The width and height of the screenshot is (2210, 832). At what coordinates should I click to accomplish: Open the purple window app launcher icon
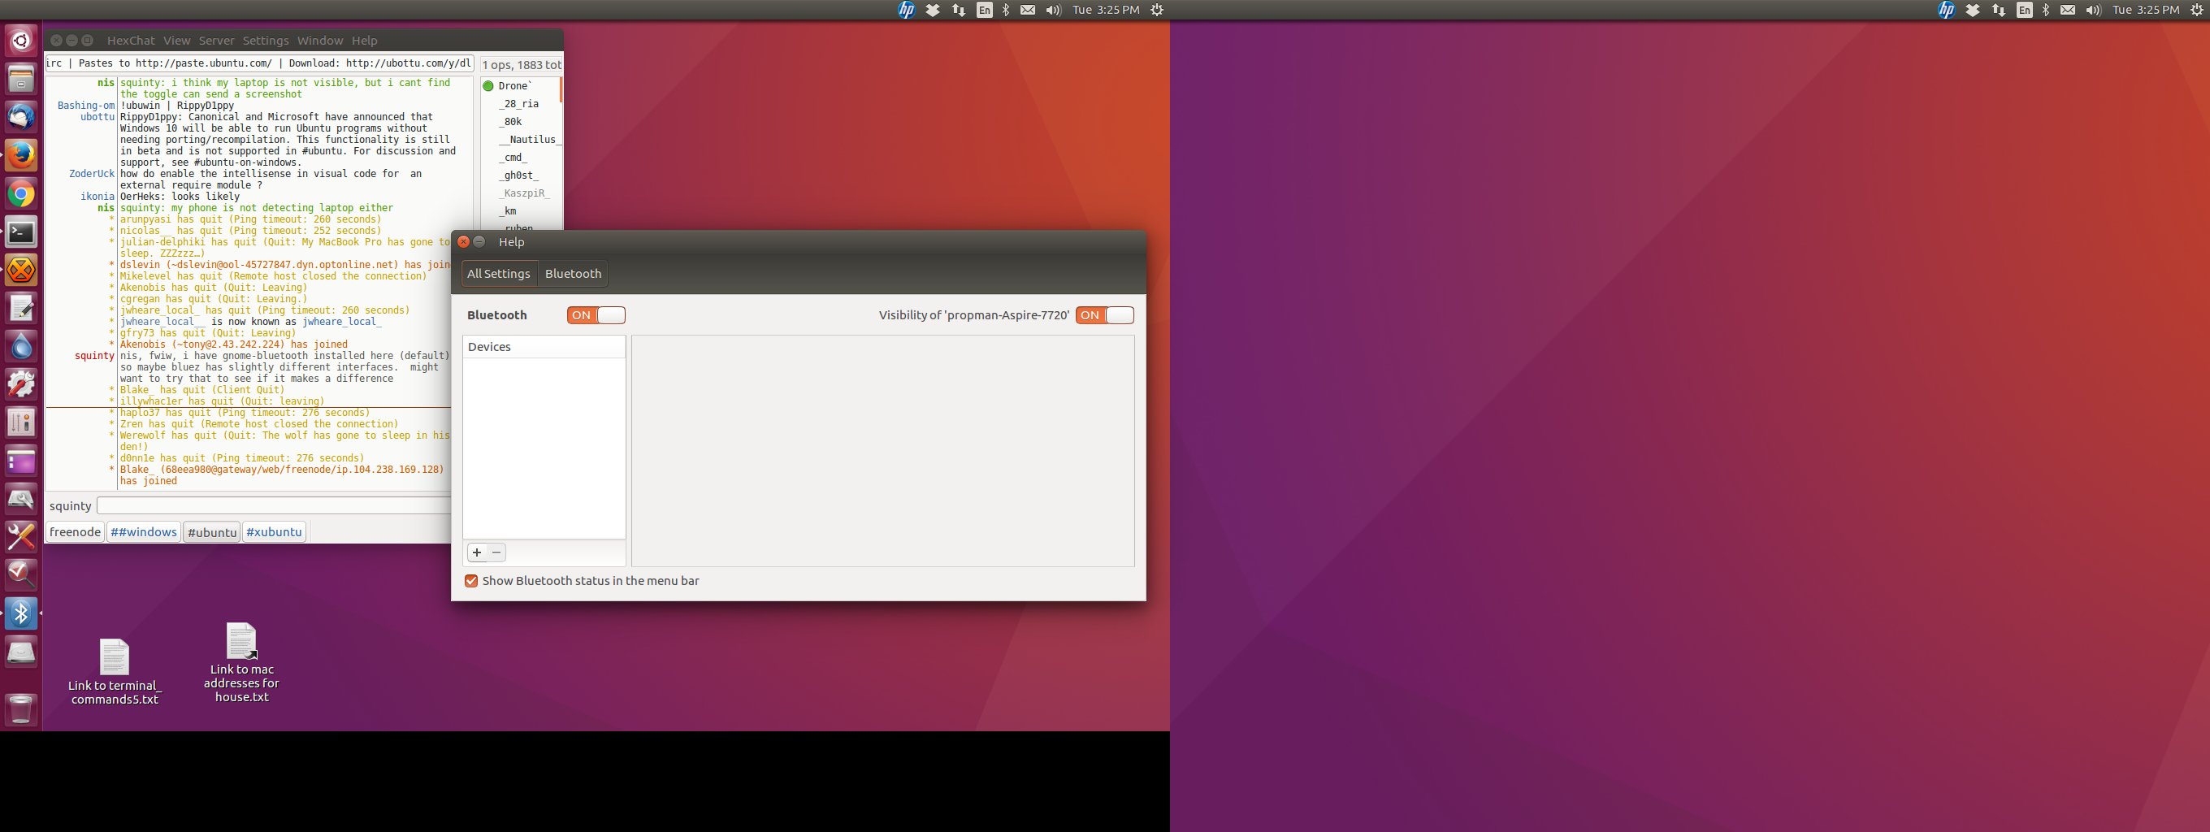coord(20,461)
